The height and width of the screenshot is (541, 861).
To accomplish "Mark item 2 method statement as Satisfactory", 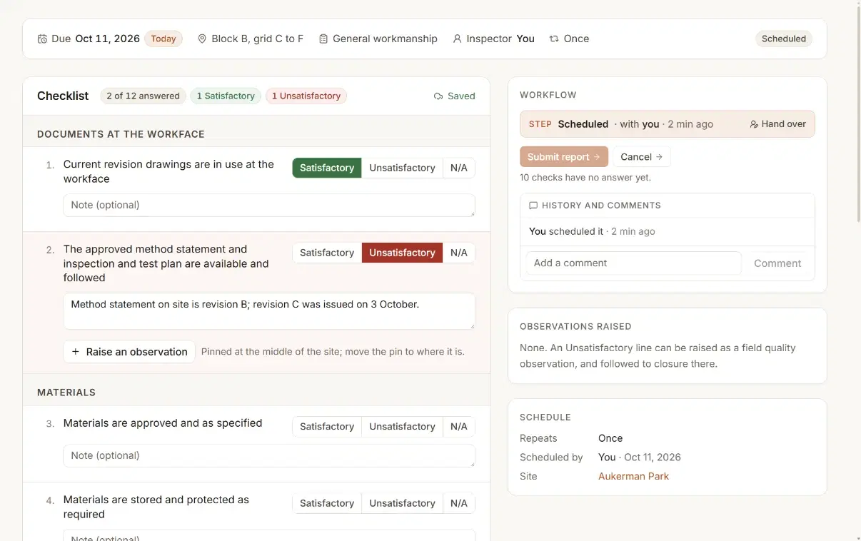I will pyautogui.click(x=327, y=253).
